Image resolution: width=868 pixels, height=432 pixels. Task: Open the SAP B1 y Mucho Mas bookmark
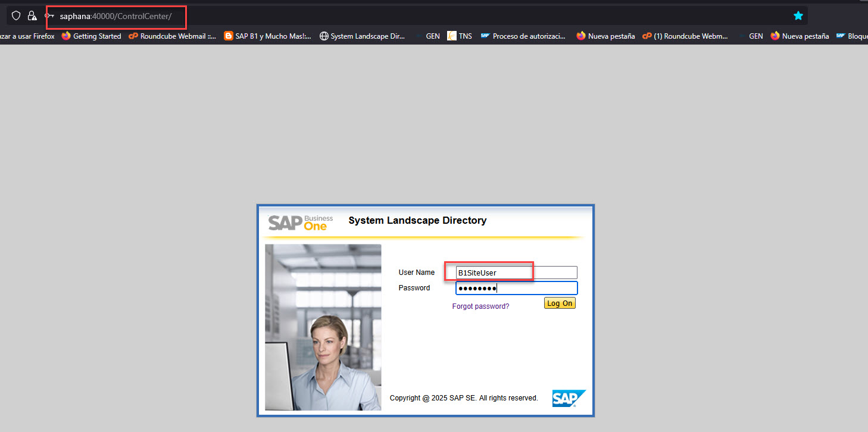pyautogui.click(x=267, y=36)
